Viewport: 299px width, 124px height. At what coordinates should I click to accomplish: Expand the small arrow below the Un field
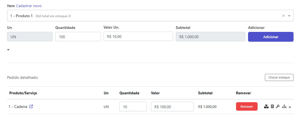pyautogui.click(x=8, y=50)
